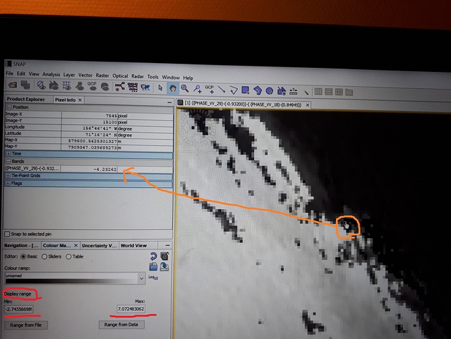Open the Analysis menu
This screenshot has width=451, height=339.
[51, 75]
